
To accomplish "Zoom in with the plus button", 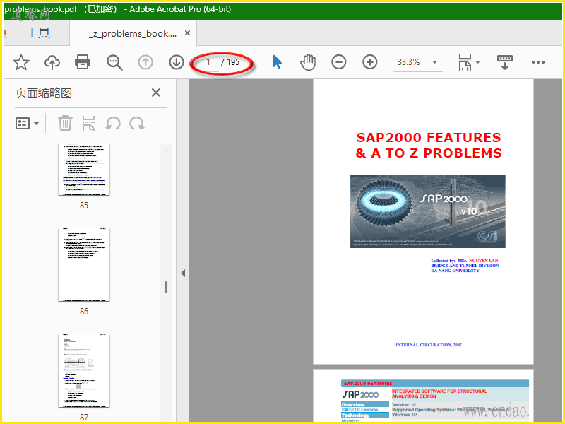I will tap(369, 62).
